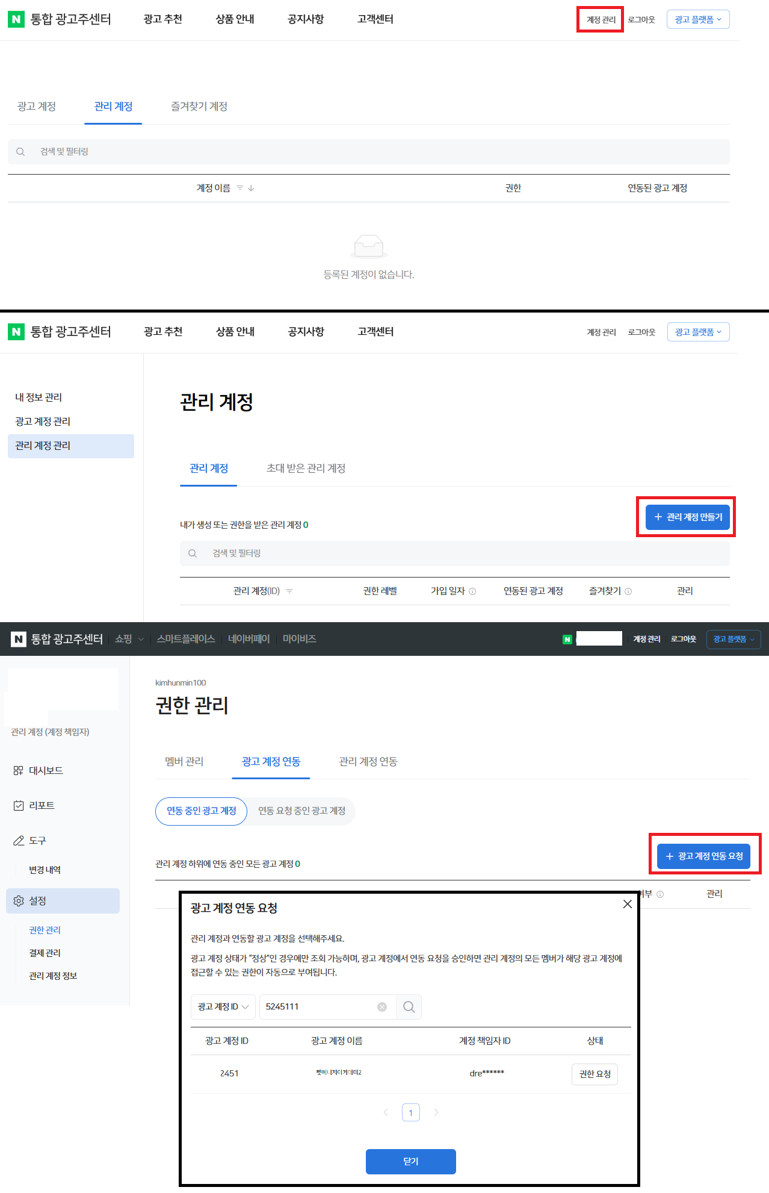Clear the 5245111 search input
769x1193 pixels.
click(x=382, y=1007)
